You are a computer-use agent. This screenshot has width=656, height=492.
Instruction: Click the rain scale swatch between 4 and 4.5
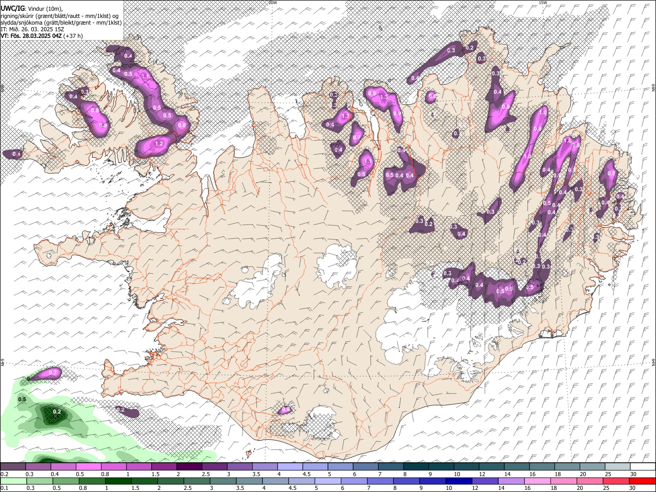tap(275, 481)
